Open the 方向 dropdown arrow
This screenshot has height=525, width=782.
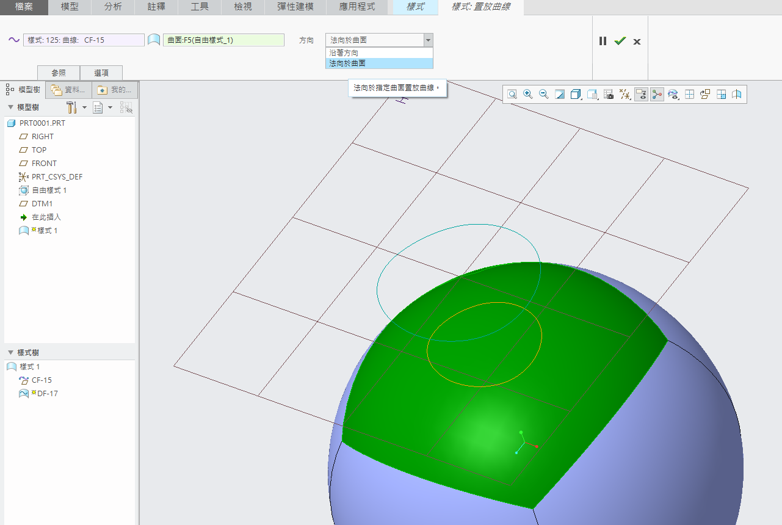(428, 40)
